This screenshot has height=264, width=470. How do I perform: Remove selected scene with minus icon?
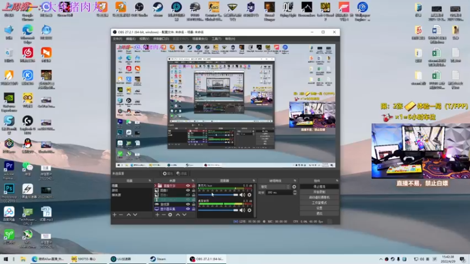tap(121, 215)
